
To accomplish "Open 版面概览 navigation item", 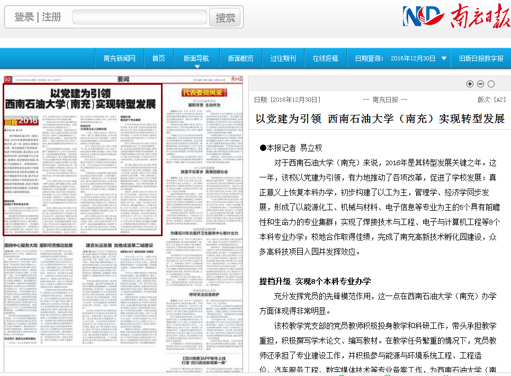I will (x=240, y=58).
